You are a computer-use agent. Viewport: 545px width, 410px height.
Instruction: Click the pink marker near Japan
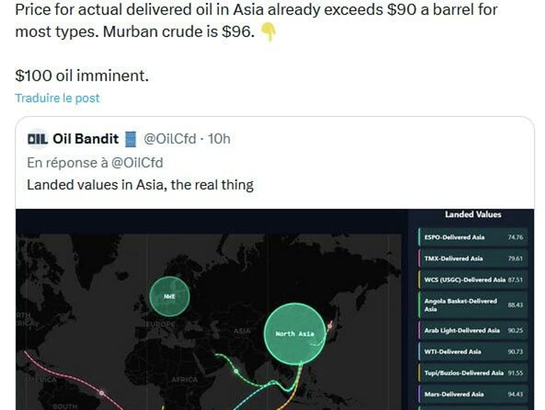(330, 326)
